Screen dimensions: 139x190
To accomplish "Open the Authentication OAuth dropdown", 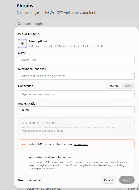I will click(76, 110).
